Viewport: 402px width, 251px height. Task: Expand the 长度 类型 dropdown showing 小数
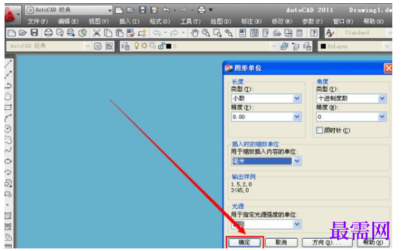pos(297,98)
